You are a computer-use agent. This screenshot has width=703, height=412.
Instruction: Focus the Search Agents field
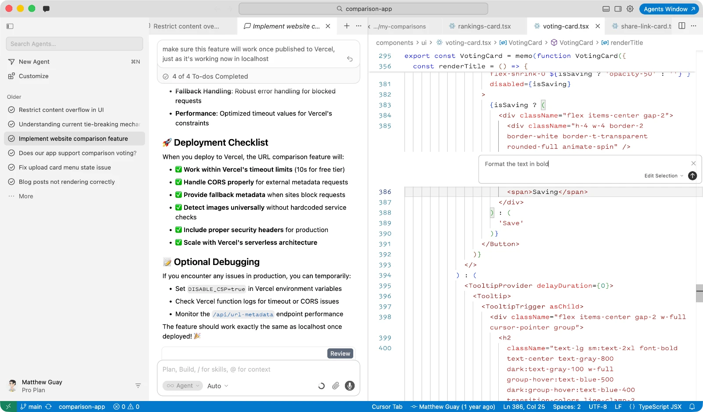75,44
